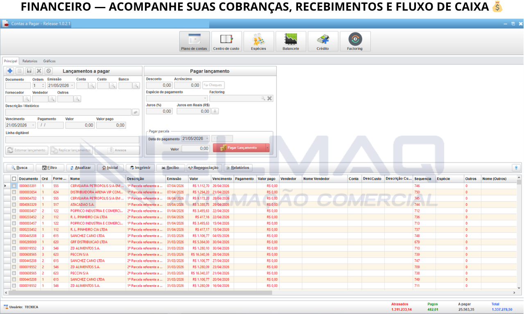Clear the Factoring field with X icon

point(270,99)
